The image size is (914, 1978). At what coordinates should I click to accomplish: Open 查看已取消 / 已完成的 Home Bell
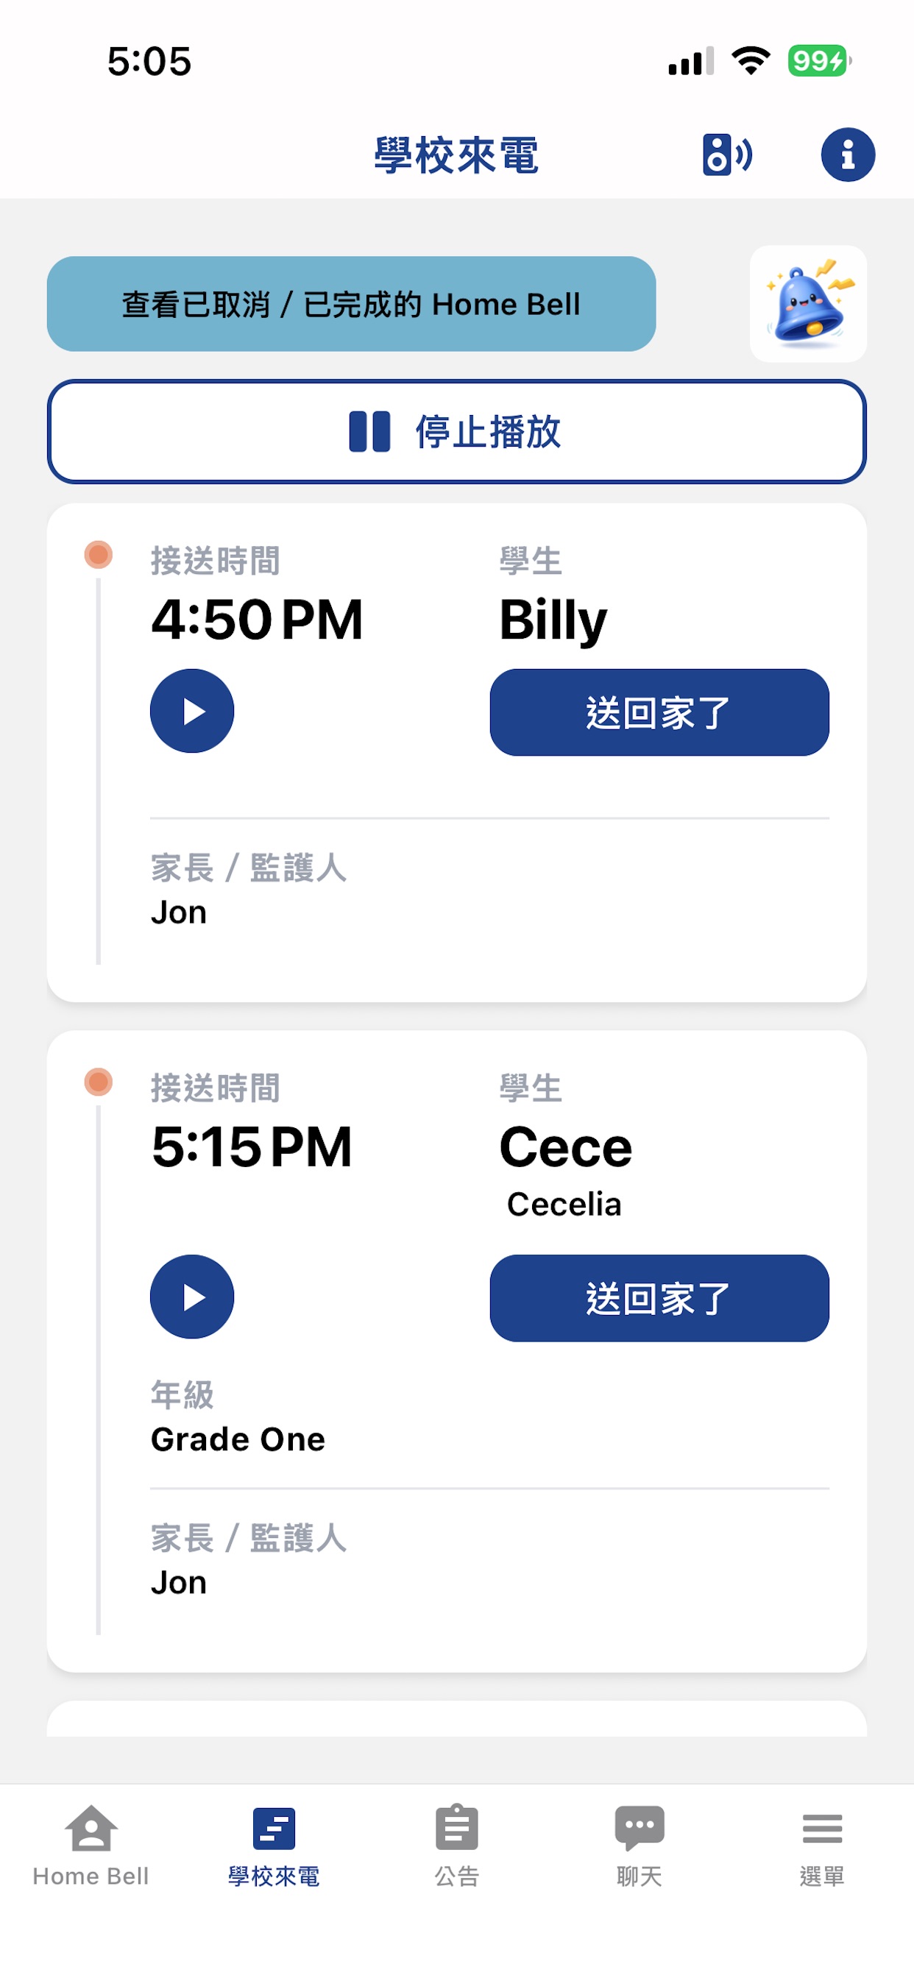pos(351,304)
